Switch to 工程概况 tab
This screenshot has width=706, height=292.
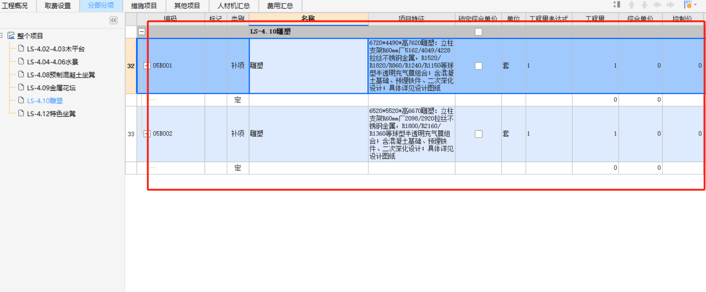click(x=15, y=6)
